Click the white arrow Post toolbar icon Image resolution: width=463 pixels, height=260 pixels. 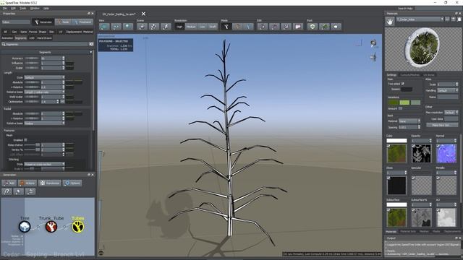[336, 27]
